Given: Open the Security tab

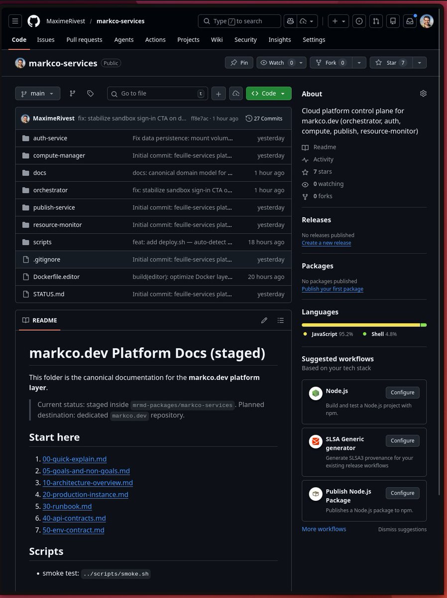Looking at the screenshot, I should pyautogui.click(x=245, y=40).
